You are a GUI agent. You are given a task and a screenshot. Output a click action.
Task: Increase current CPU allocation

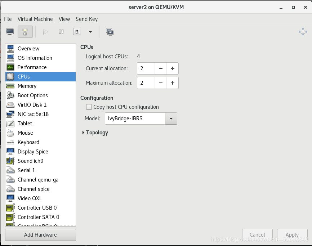(x=173, y=68)
